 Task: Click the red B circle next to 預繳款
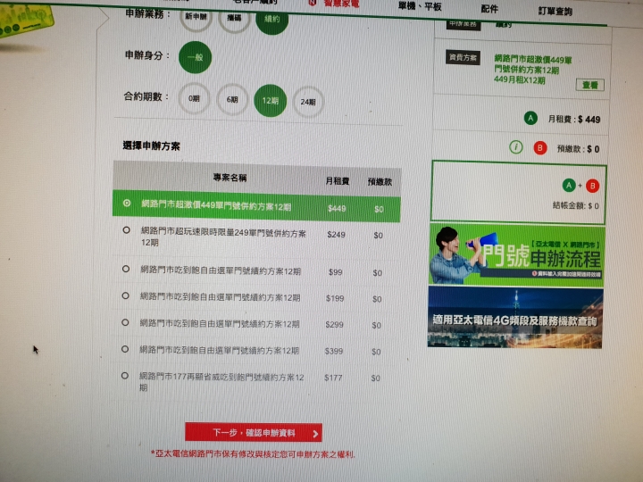[x=540, y=147]
